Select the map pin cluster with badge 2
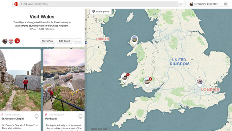 [x=147, y=82]
